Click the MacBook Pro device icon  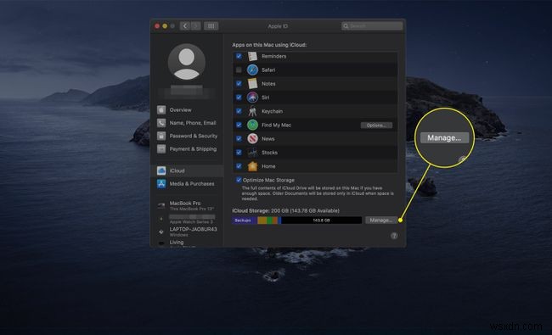point(161,205)
